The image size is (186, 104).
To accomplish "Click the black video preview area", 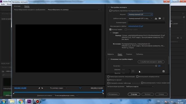I will pos(58,48).
